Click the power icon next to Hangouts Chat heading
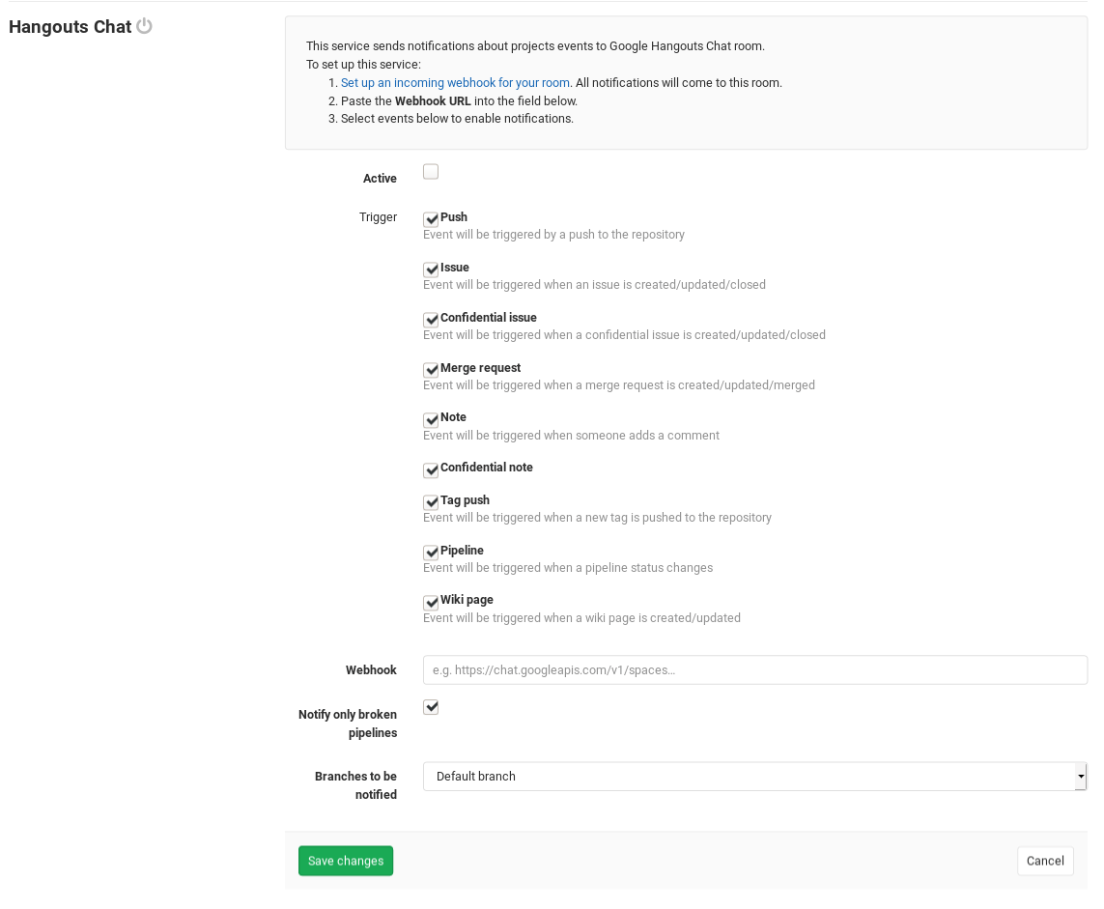The image size is (1104, 909). [145, 26]
